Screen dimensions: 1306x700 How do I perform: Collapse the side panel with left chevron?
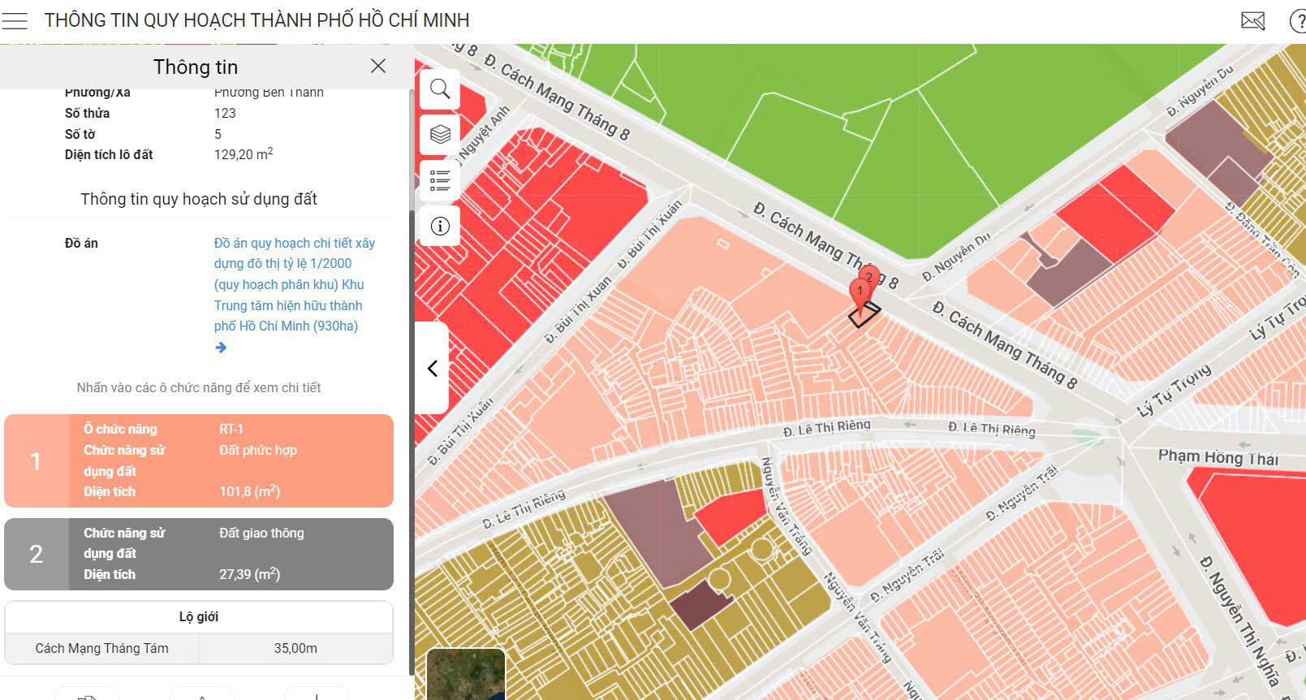click(x=433, y=369)
